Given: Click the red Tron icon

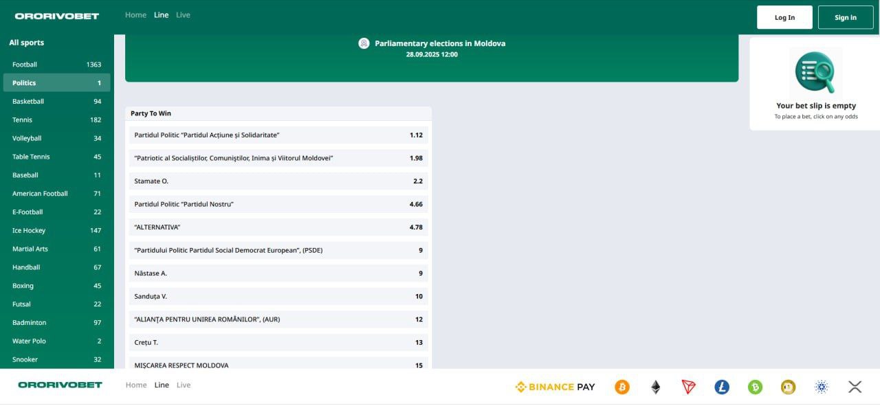Looking at the screenshot, I should [688, 387].
